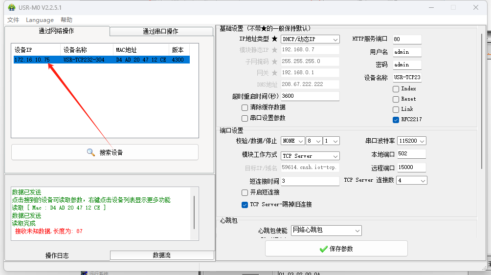Screen dimensions: 491x275
Task: Uncheck the RFC2217 checkbox
Action: (396, 120)
